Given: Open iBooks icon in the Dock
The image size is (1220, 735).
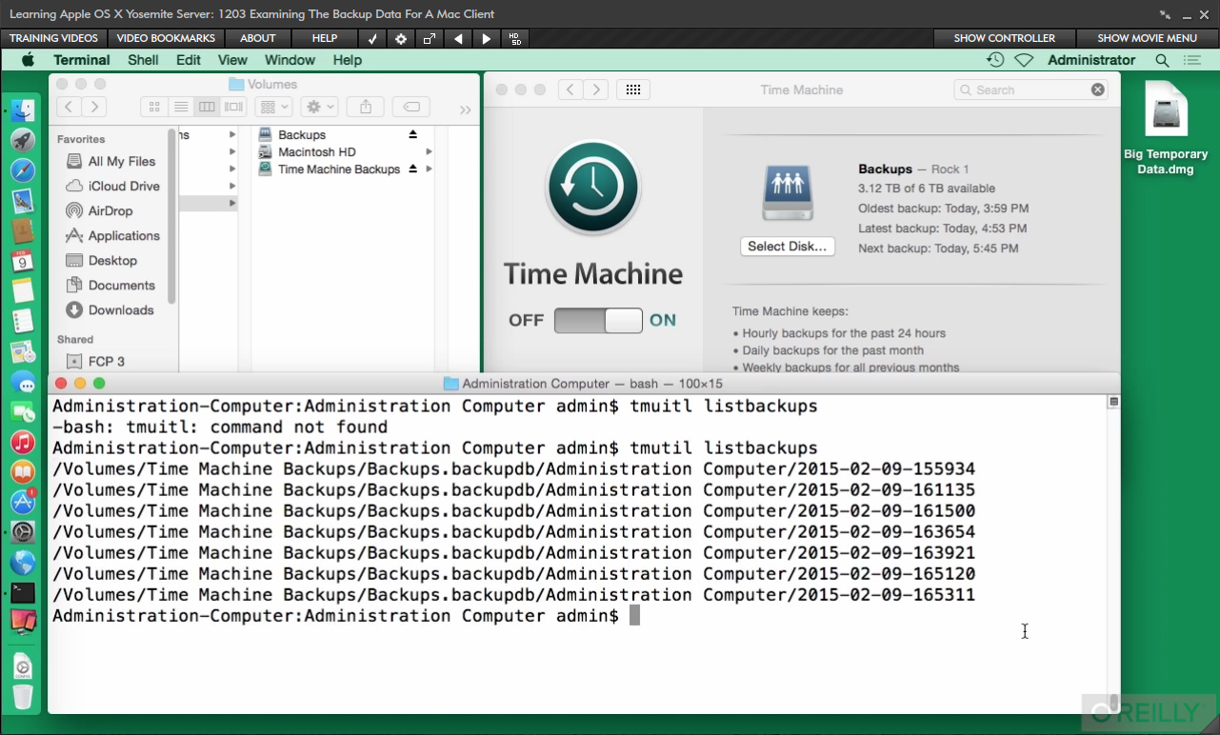Looking at the screenshot, I should coord(23,472).
